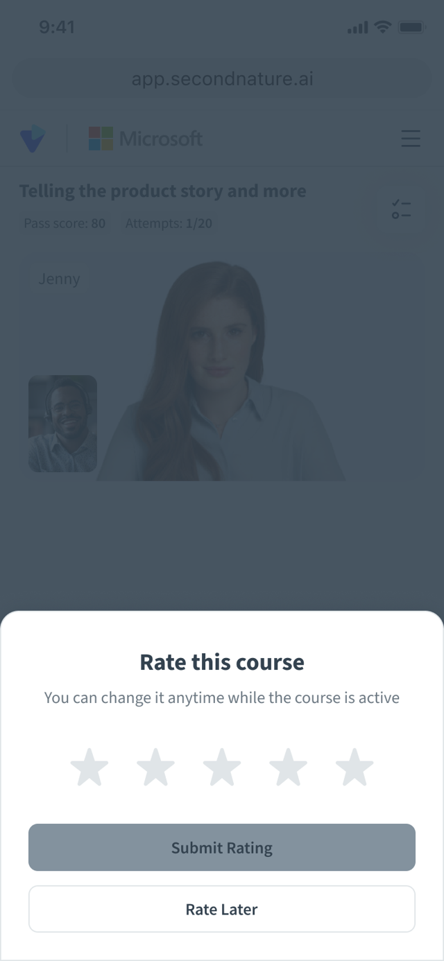Image resolution: width=444 pixels, height=961 pixels.
Task: Choose Rate Later
Action: coord(222,909)
